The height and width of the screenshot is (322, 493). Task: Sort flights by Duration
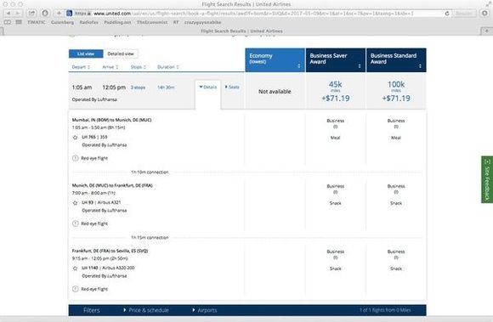click(x=168, y=67)
